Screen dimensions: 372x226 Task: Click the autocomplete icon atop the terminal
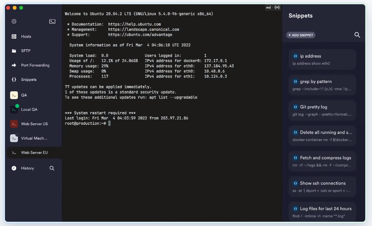point(268,7)
